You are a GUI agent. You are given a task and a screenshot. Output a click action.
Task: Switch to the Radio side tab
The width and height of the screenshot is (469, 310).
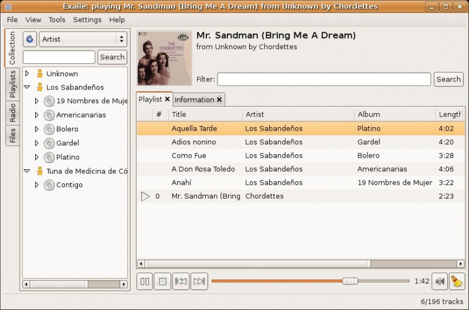[12, 113]
